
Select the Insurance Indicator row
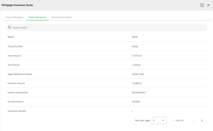click(107, 111)
